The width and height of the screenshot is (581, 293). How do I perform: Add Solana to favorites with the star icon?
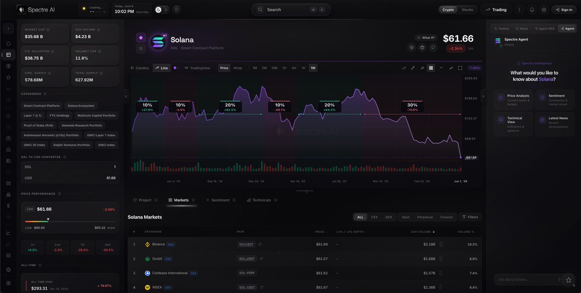140,37
